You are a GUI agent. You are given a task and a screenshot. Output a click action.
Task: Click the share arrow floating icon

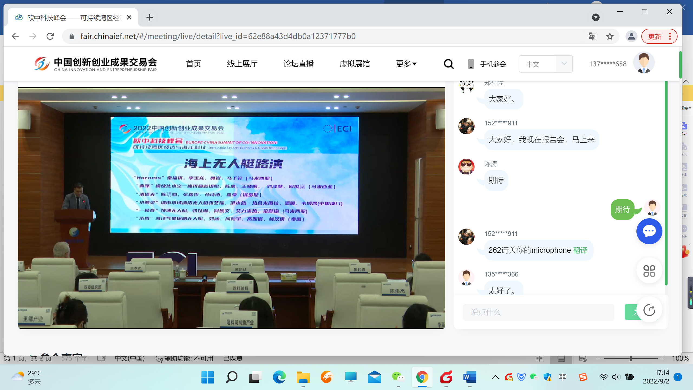649,310
